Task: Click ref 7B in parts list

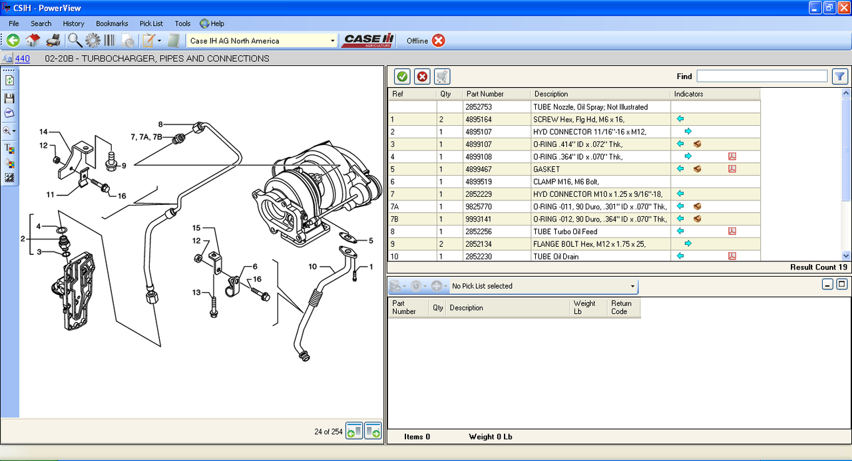Action: [395, 219]
